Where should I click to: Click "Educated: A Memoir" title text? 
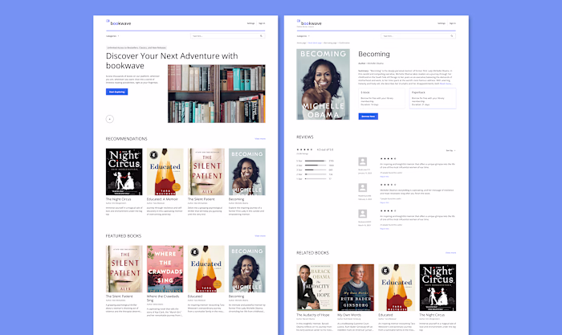pyautogui.click(x=162, y=199)
